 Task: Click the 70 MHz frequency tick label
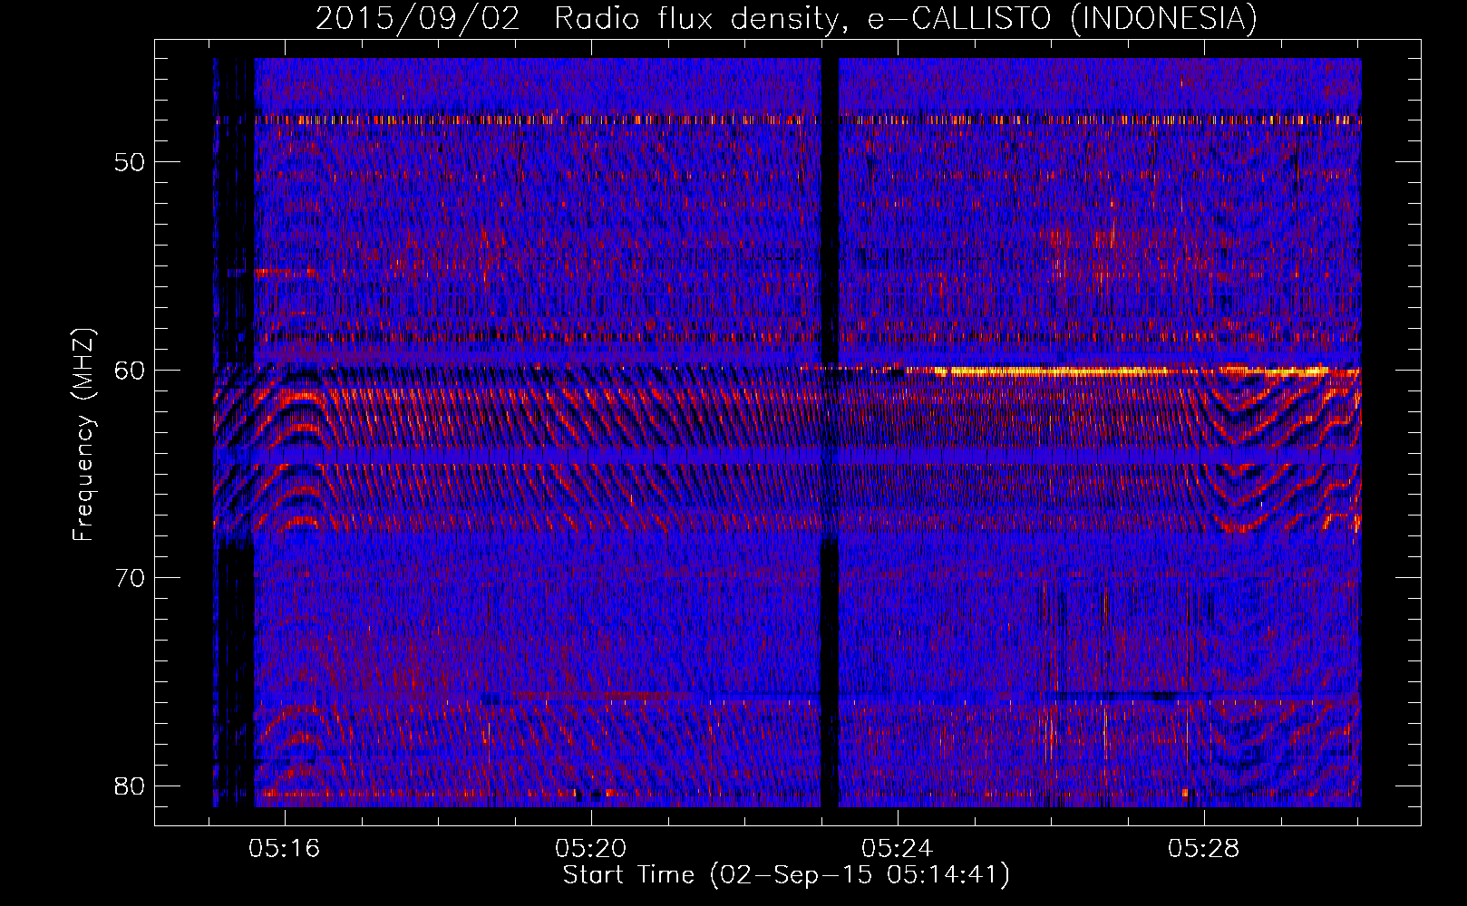click(x=131, y=577)
